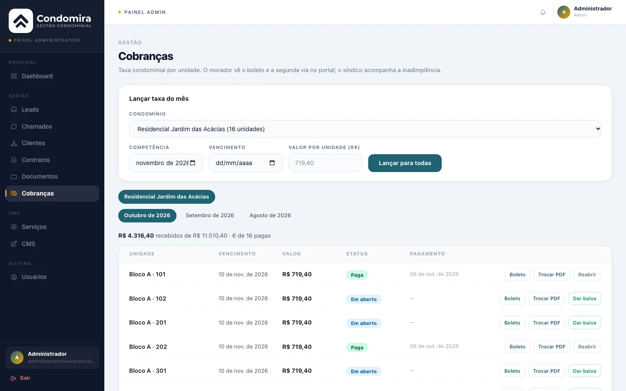626x391 pixels.
Task: Open Boleto for Bloco A · 101
Action: tap(517, 275)
